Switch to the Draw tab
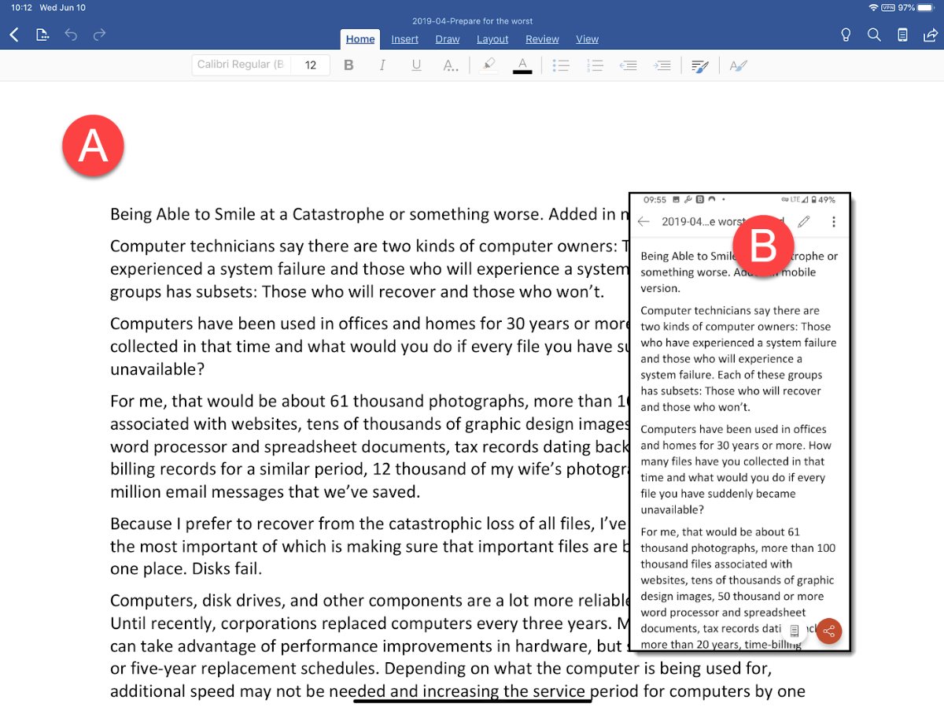 [x=448, y=39]
